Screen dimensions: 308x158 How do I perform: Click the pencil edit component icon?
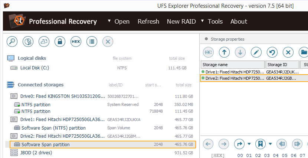(256, 52)
